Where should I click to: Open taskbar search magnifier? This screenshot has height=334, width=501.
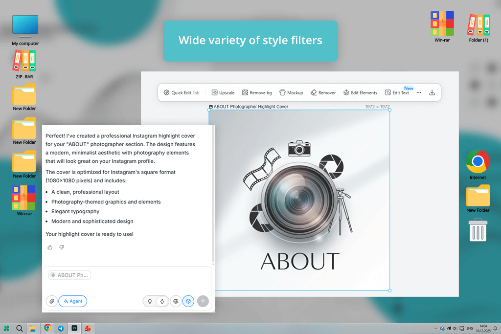point(20,328)
